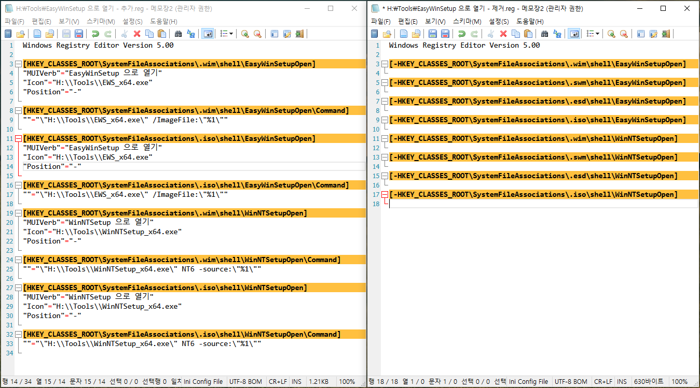Open the 편집(E) menu in left window
The width and height of the screenshot is (700, 388).
[42, 21]
